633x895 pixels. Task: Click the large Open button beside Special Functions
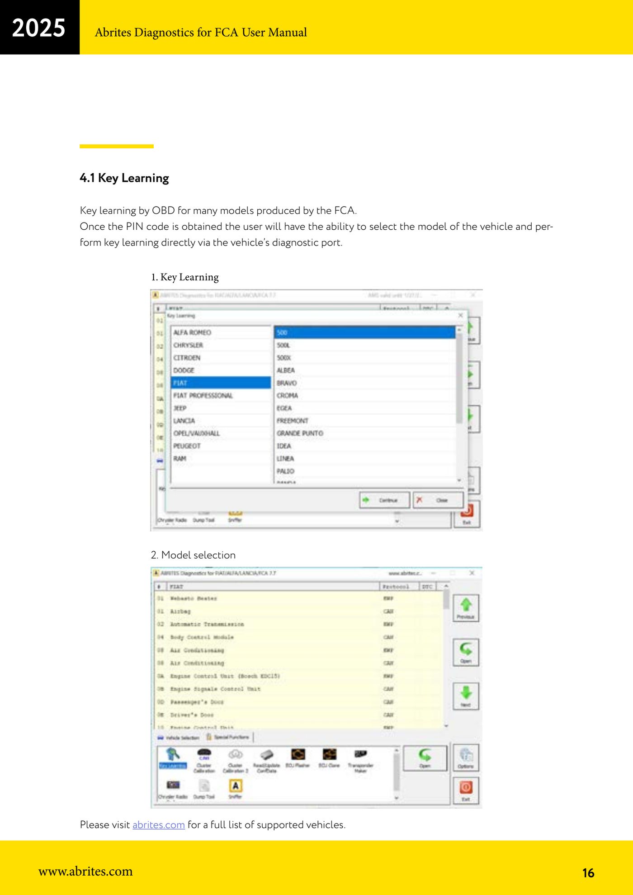[x=425, y=758]
